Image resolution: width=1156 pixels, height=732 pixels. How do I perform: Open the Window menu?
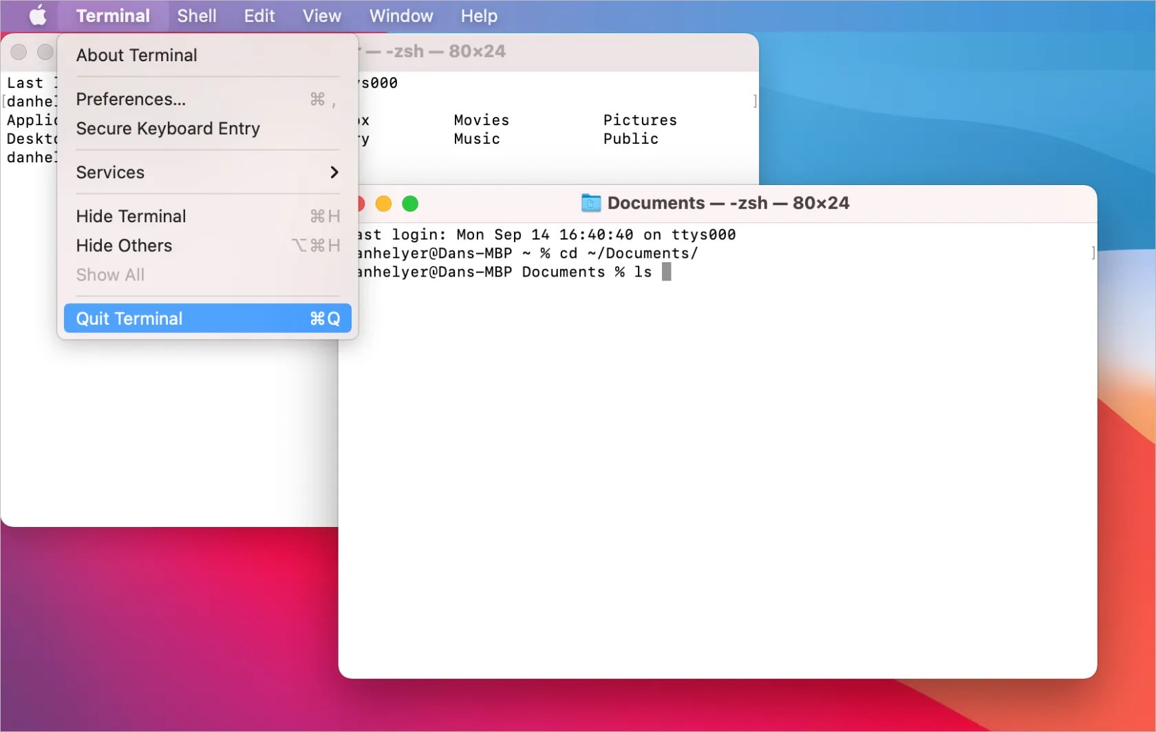coord(400,15)
